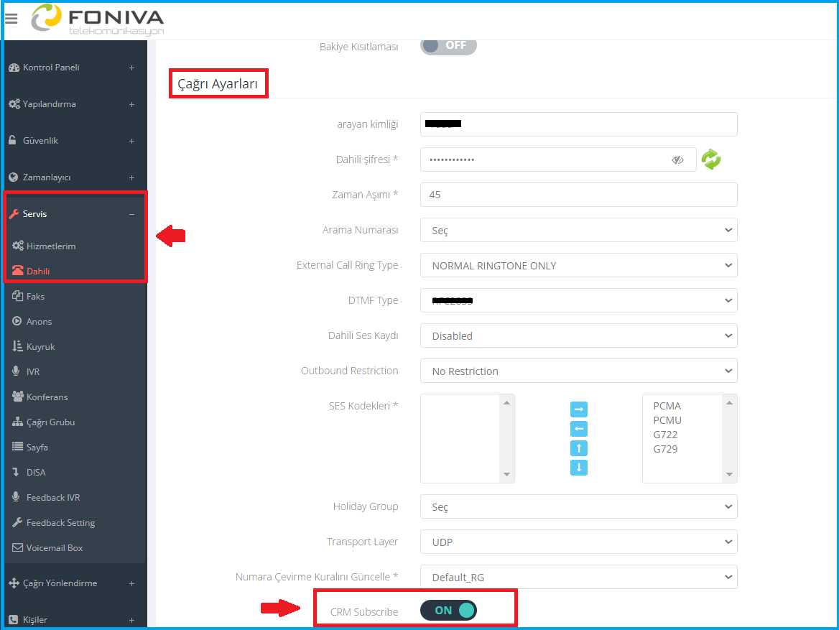Click the Kuyruk sort icon
Viewport: 839px width, 630px height.
point(18,346)
